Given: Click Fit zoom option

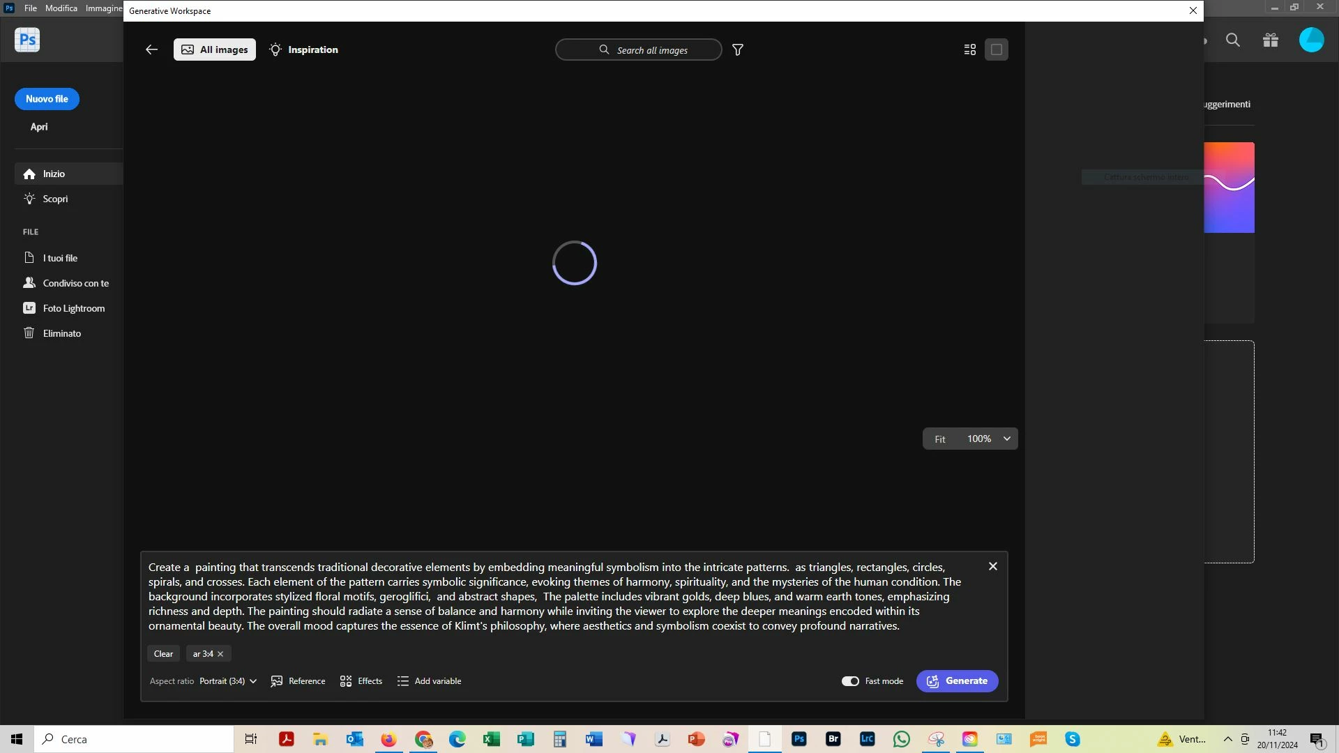Looking at the screenshot, I should click(x=940, y=439).
